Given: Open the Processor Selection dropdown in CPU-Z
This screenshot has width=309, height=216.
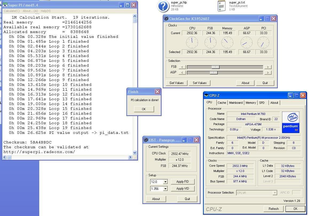Looking at the screenshot, I should click(x=275, y=193).
